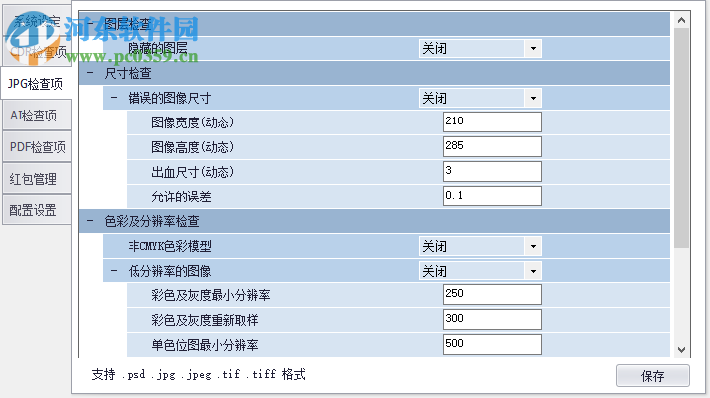Select the 出血尺寸(动态) row label
Viewport: 710px width, 398px height.
(193, 172)
